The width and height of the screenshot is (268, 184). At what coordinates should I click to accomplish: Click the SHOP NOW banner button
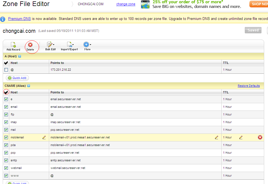pos(259,4)
